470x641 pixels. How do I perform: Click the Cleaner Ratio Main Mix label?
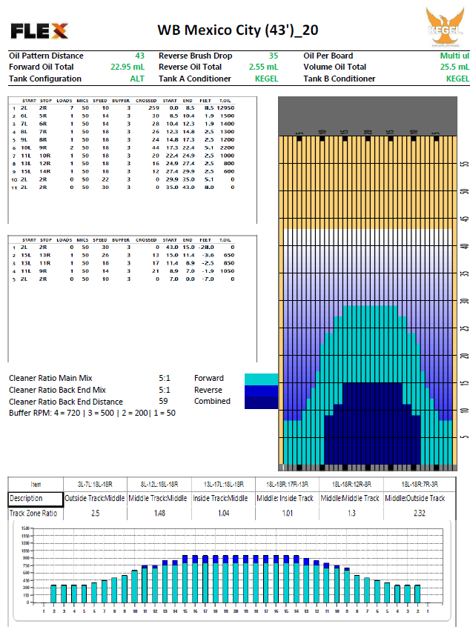click(50, 378)
